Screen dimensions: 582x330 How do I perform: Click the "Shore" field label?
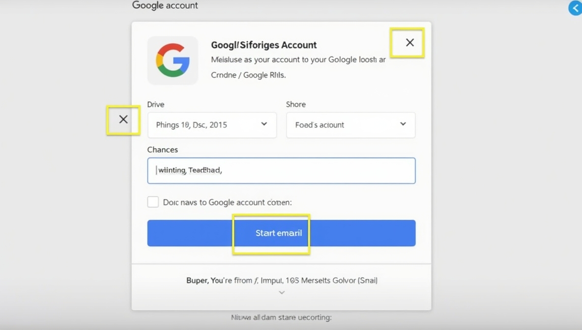[296, 104]
